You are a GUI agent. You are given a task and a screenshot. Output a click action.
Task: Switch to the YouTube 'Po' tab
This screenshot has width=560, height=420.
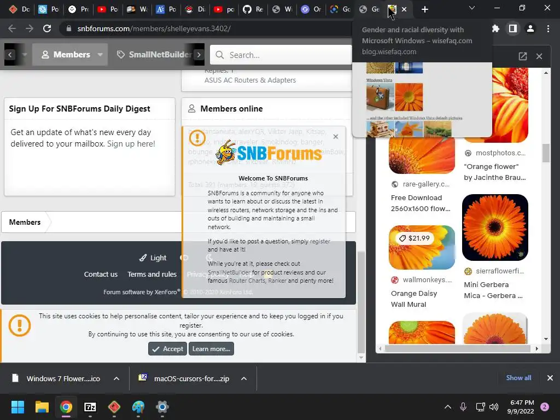tap(108, 9)
